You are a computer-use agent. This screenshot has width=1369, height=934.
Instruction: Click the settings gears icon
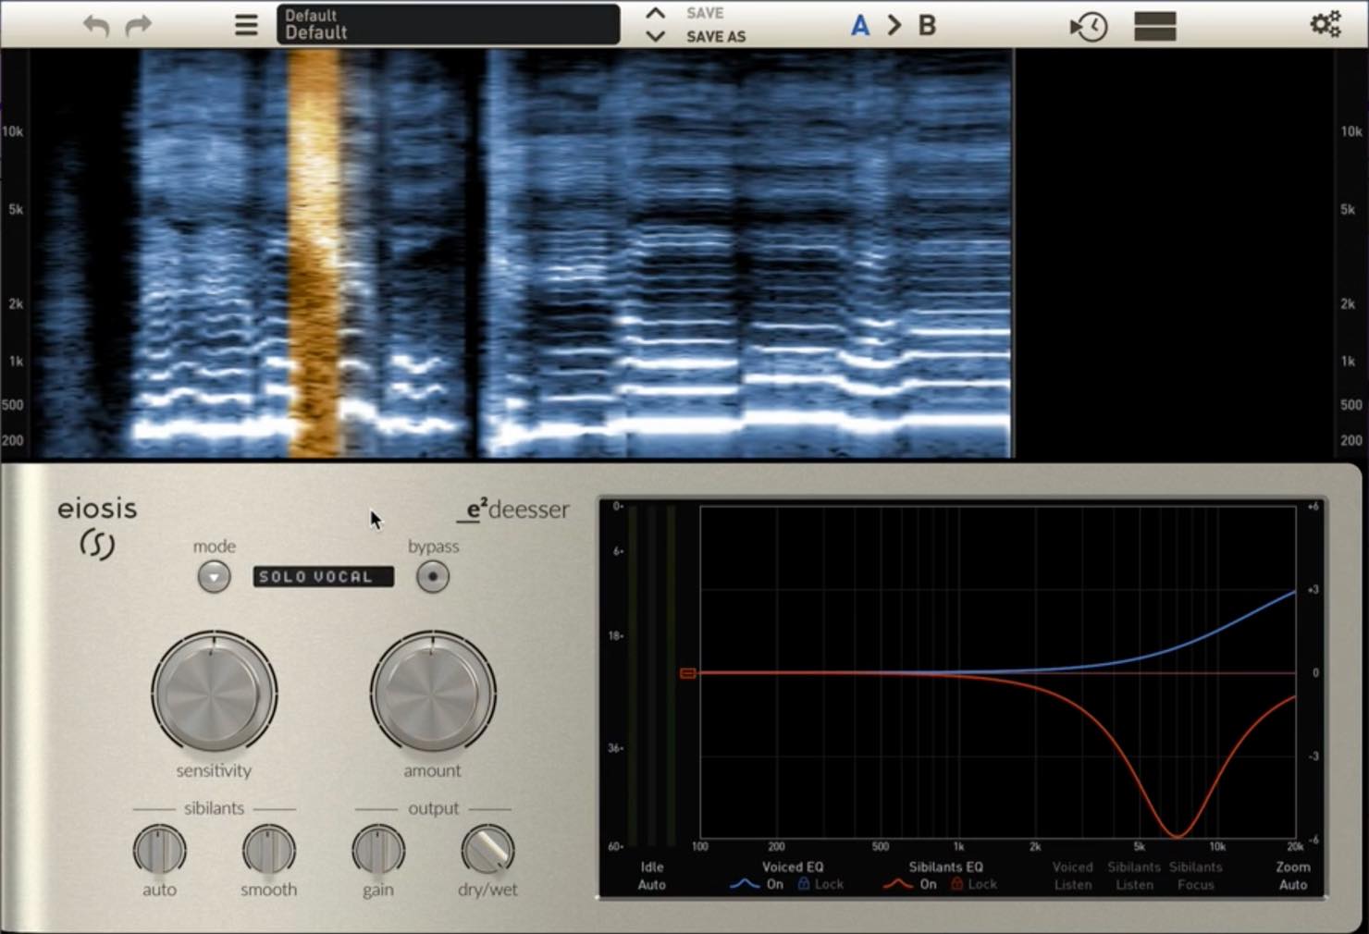click(1326, 24)
